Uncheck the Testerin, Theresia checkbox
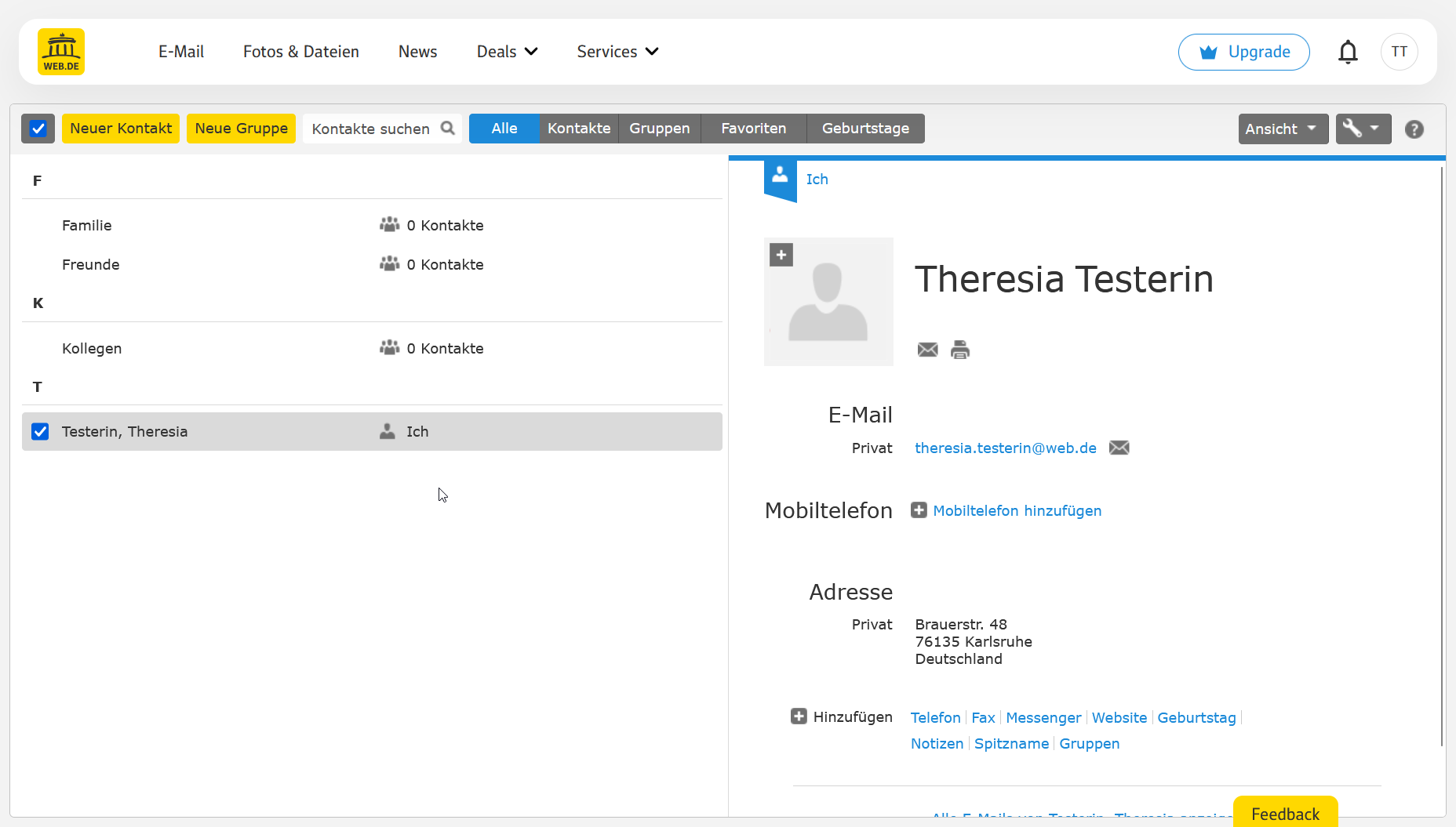 coord(40,432)
